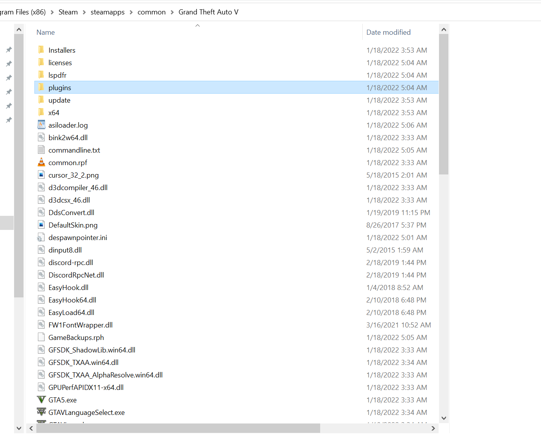Click the file list scroll-down arrow
This screenshot has width=541, height=443.
(x=444, y=418)
